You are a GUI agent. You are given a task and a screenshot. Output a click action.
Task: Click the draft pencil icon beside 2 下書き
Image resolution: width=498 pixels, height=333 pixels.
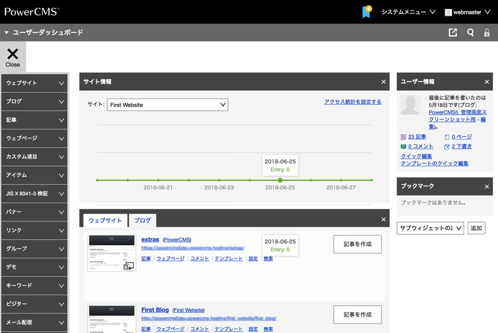448,146
